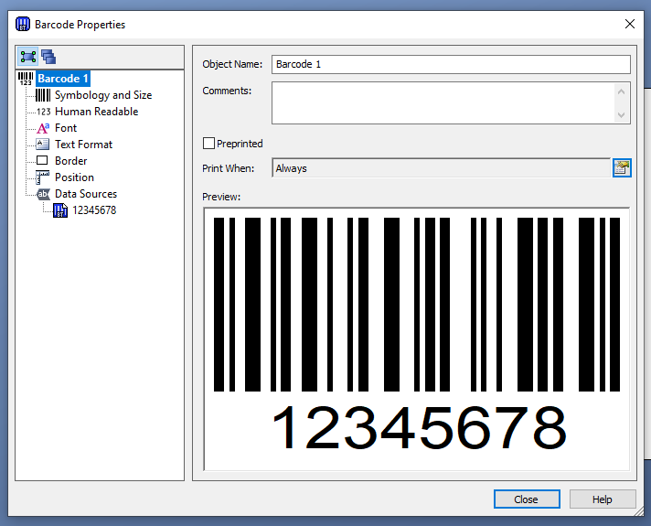Open the Border settings page
This screenshot has height=526, width=651.
[x=71, y=161]
